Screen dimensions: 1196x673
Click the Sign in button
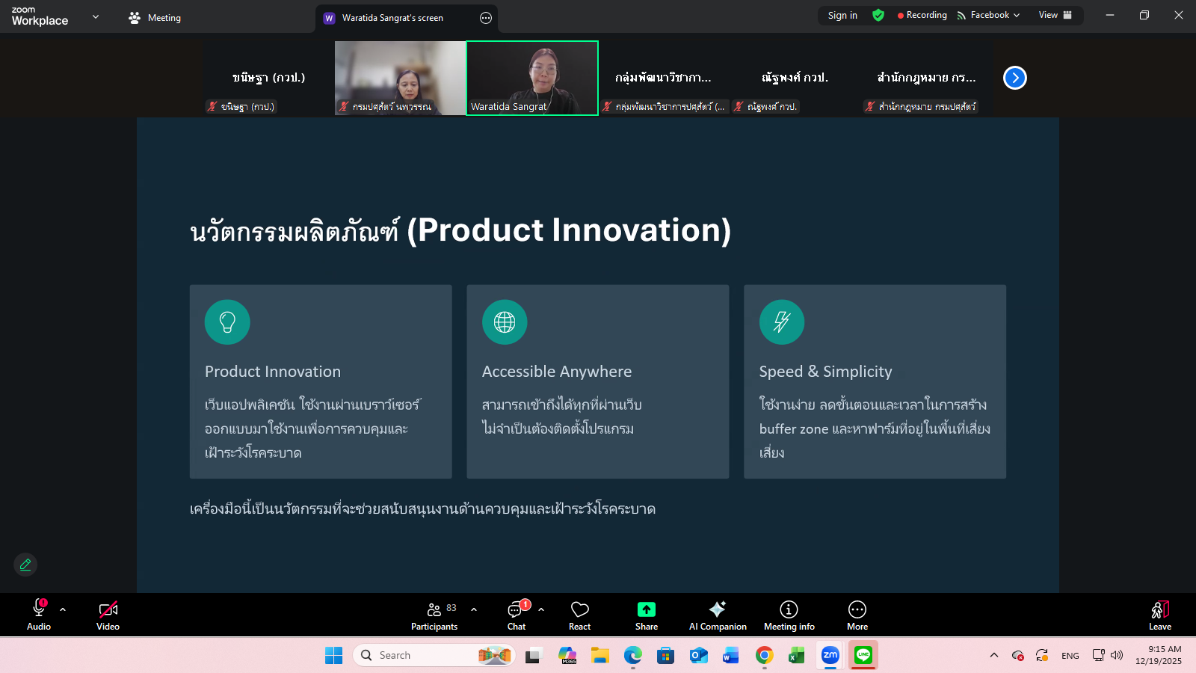click(842, 15)
